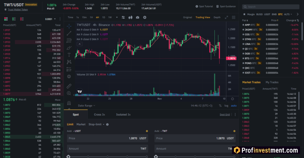This screenshot has height=158, width=304.
Task: Open spot trading more options menu
Action: [235, 114]
